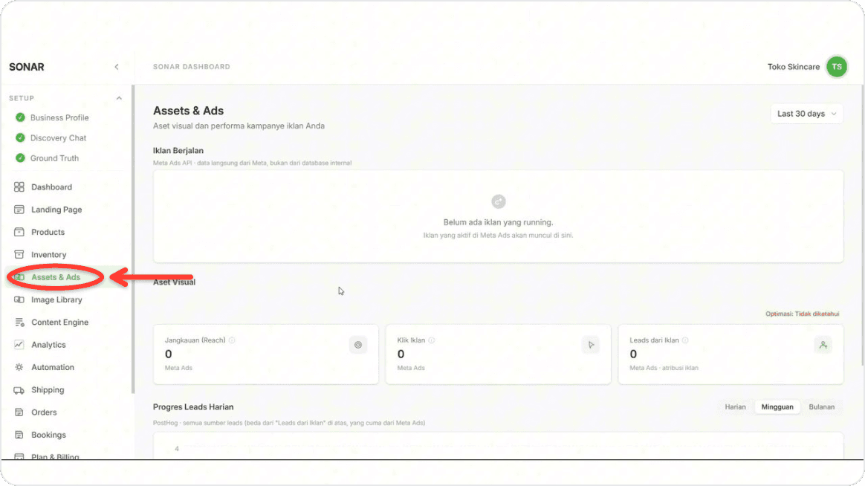This screenshot has width=865, height=486.
Task: Click the TS user avatar
Action: tap(836, 67)
